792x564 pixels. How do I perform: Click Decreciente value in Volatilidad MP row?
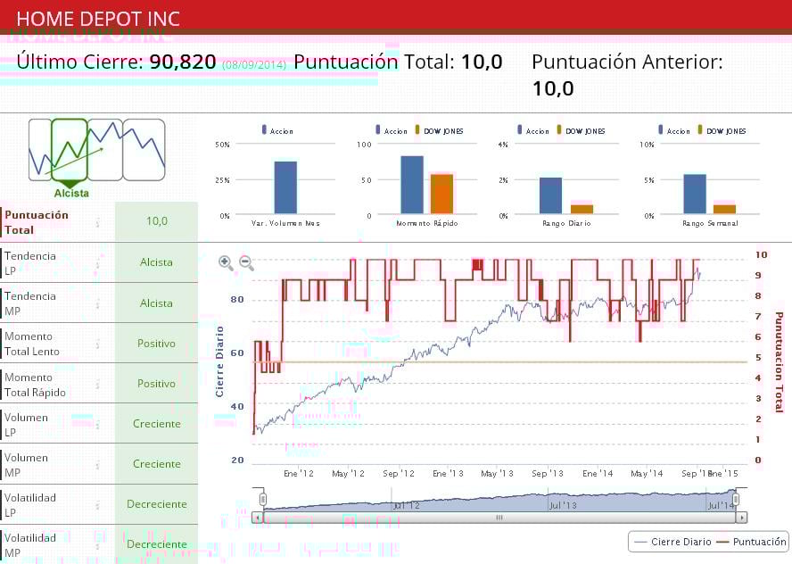pyautogui.click(x=157, y=544)
